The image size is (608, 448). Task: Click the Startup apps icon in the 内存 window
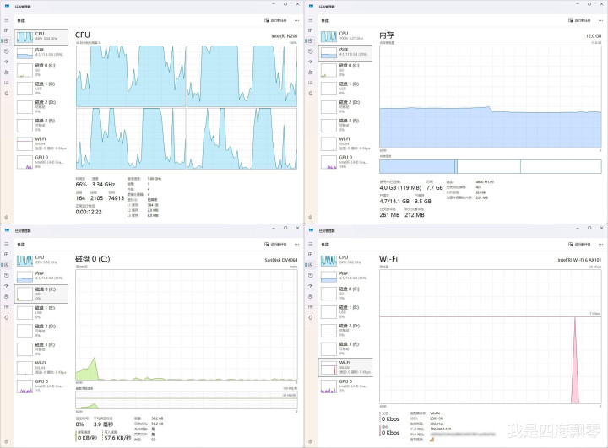pos(310,61)
